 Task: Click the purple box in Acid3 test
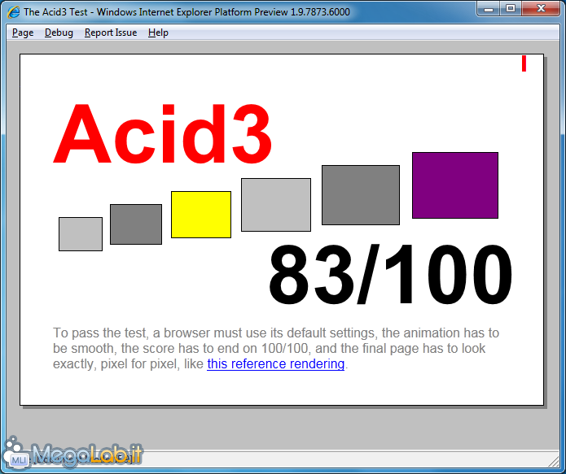point(455,185)
